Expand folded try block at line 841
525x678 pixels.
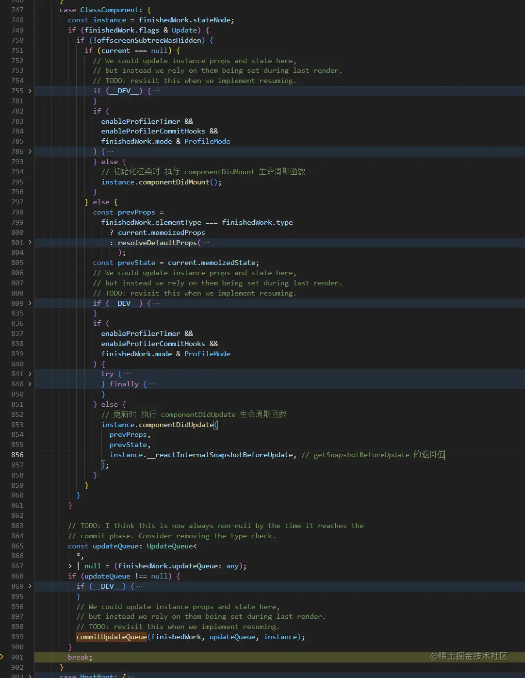pyautogui.click(x=30, y=374)
